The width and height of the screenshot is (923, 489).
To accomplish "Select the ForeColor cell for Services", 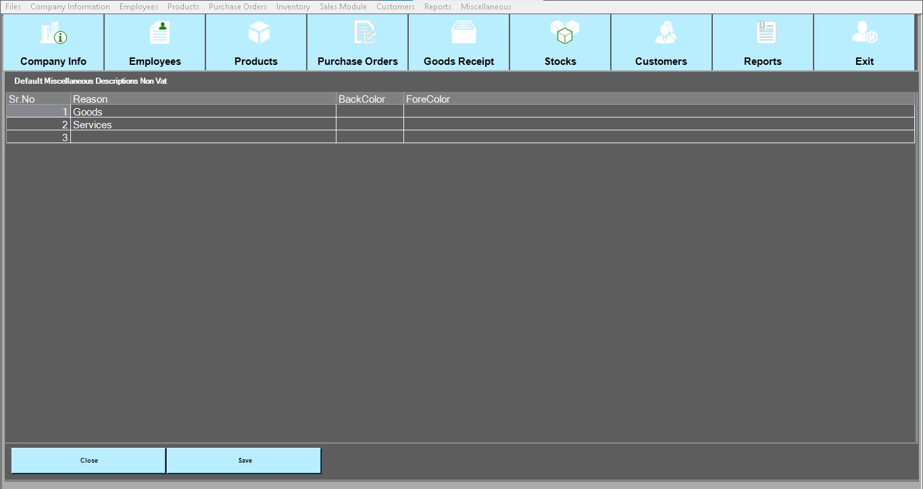I will pos(659,125).
